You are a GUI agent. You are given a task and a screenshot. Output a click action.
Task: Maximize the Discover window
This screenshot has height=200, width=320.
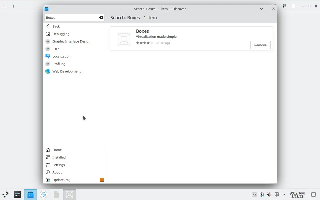pos(267,9)
